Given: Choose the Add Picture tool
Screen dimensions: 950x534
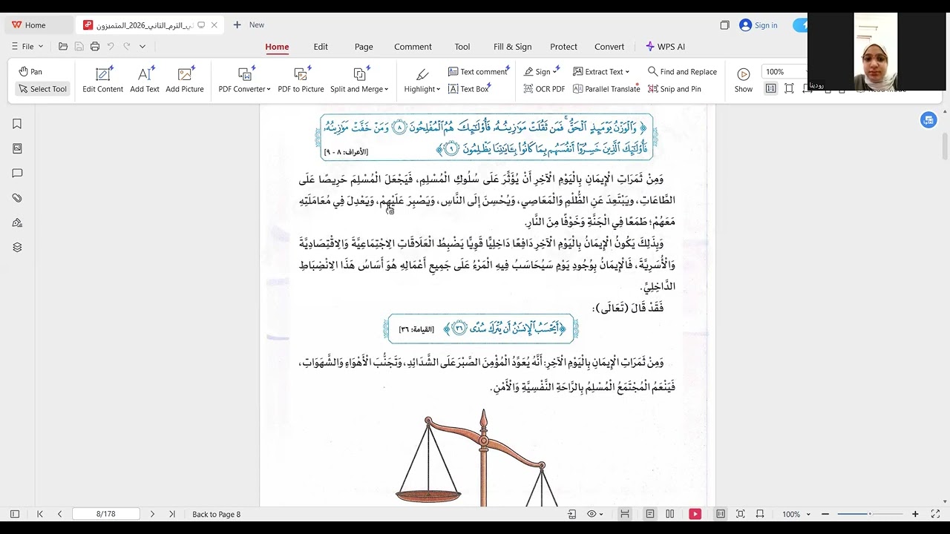Looking at the screenshot, I should (x=185, y=80).
